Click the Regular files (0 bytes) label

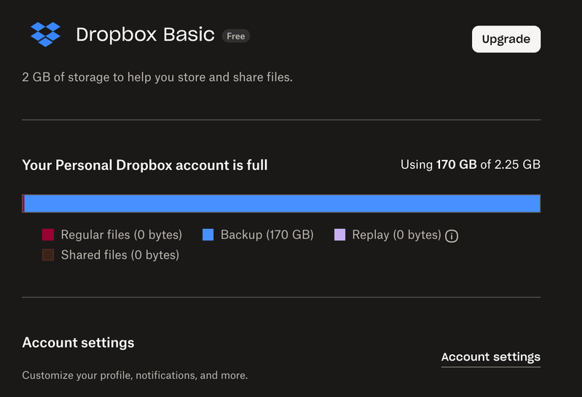point(122,235)
